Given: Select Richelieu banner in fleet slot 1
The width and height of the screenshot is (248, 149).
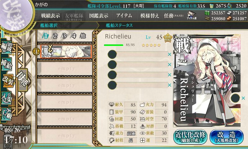Looking at the screenshot, I should 66,52.
